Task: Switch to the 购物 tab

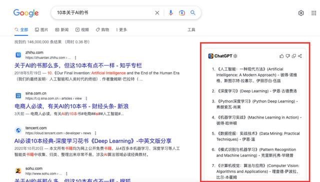Action: (102, 30)
